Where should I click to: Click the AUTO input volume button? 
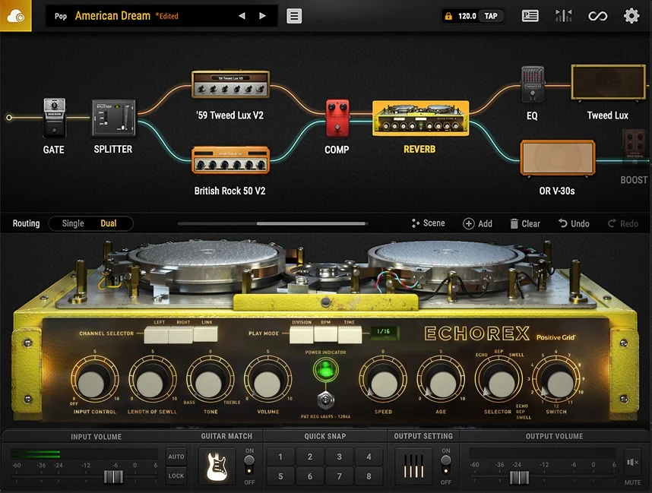tap(176, 457)
